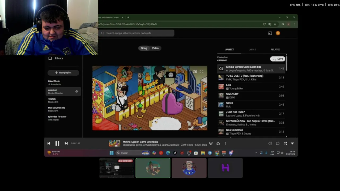This screenshot has height=191, width=340.
Task: Close the Nicki Nicole browser tab
Action: pos(122,18)
